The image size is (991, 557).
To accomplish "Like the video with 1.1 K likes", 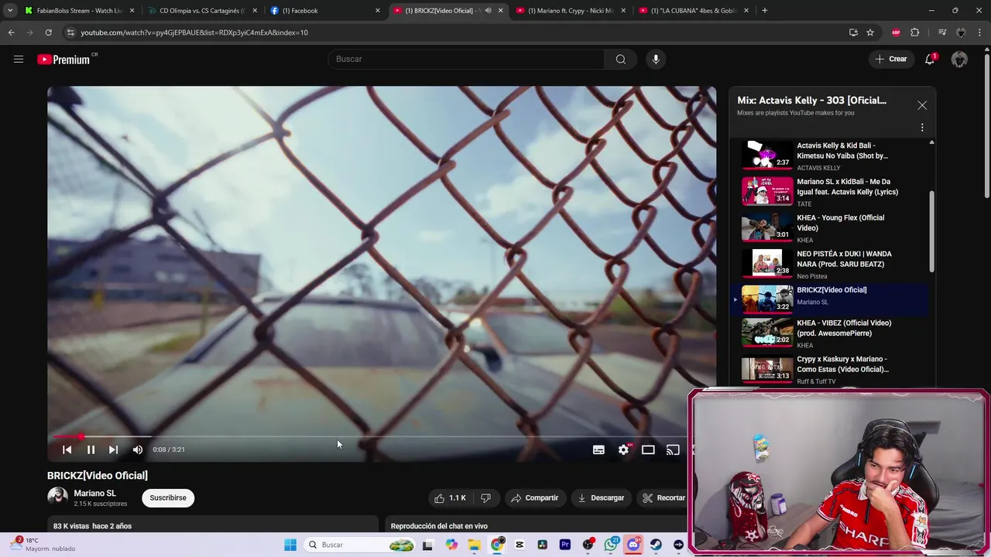I will pyautogui.click(x=450, y=498).
